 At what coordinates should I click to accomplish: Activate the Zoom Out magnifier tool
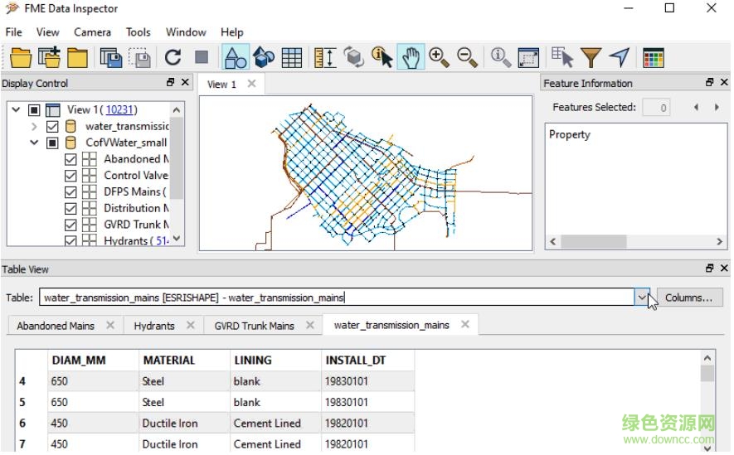point(468,57)
